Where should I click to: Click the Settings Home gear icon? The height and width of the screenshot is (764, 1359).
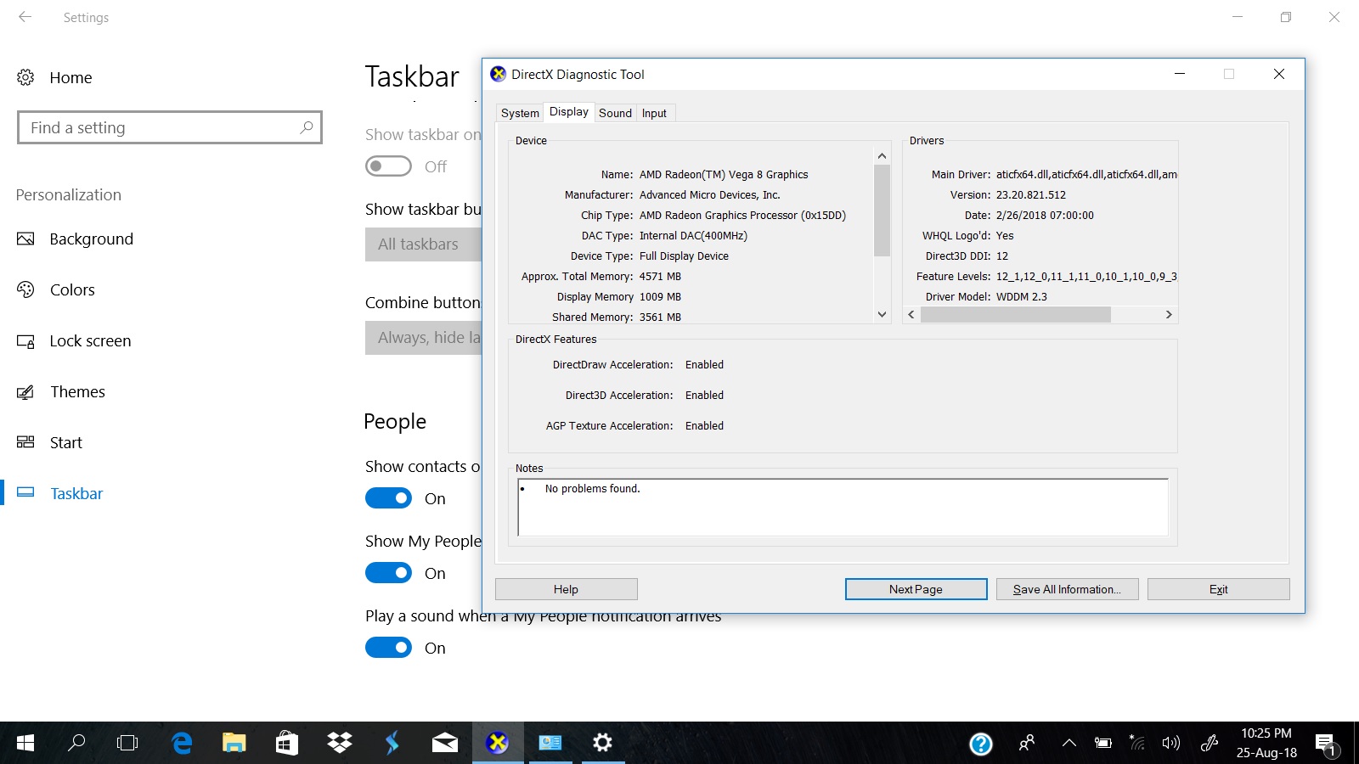(25, 77)
